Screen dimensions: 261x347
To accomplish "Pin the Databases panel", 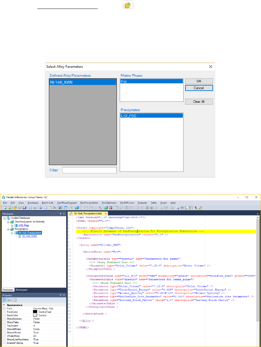I will [x=60, y=214].
